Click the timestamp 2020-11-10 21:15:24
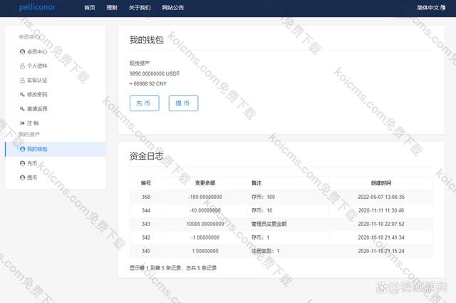456x303 pixels. (x=381, y=251)
